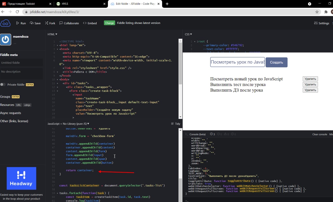Click the Untitled fiddle title field
This screenshot has width=333, height=202.
(x=22, y=63)
